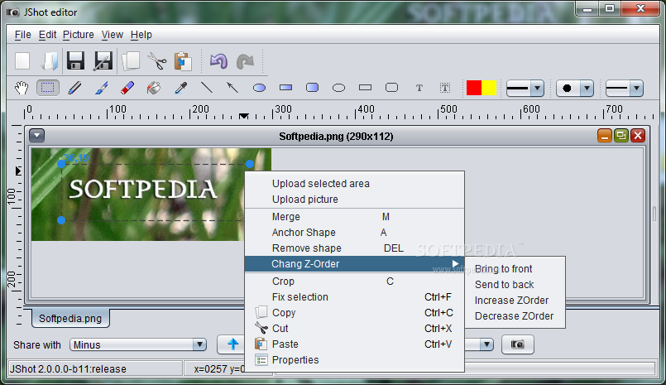Screen dimensions: 666x385
Task: Click the Copy toolbar icon
Action: [x=131, y=61]
